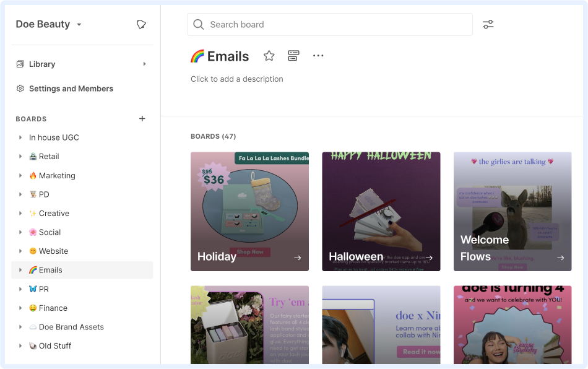Screen dimensions: 588x369
Task: Select the PD board
Action: (40, 194)
